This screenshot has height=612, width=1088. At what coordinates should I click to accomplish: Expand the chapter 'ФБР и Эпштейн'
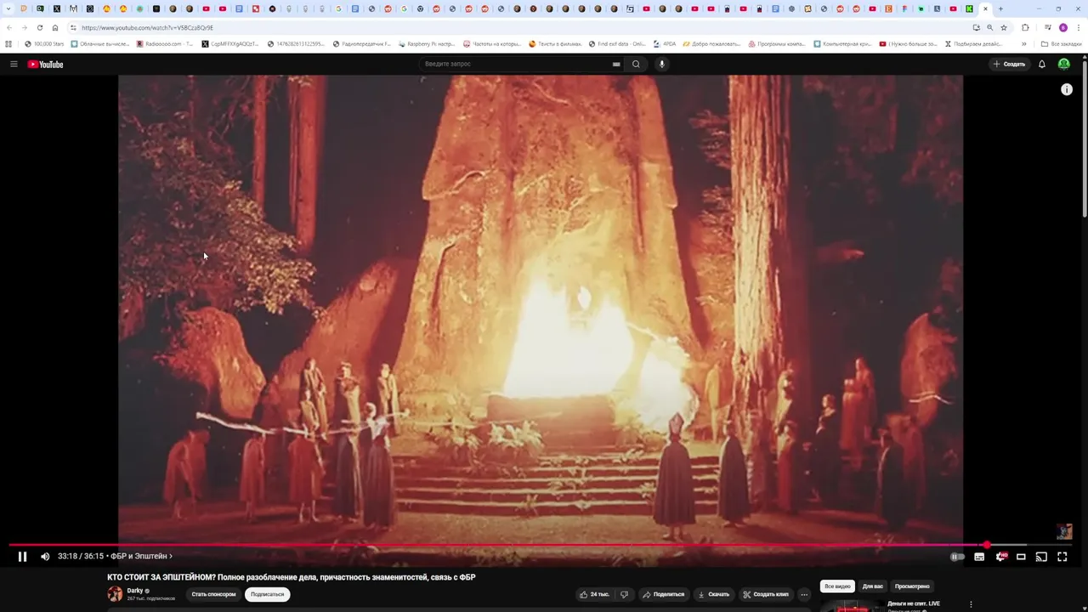tap(141, 557)
